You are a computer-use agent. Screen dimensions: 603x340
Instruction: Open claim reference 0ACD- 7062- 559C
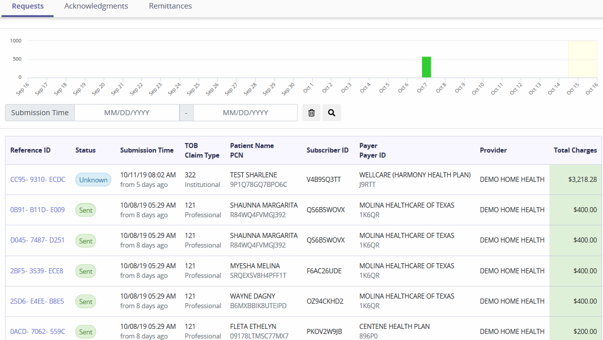36,331
